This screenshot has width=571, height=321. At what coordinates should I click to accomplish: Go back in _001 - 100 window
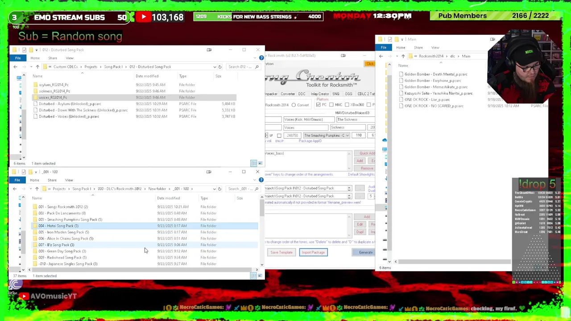[x=15, y=189]
